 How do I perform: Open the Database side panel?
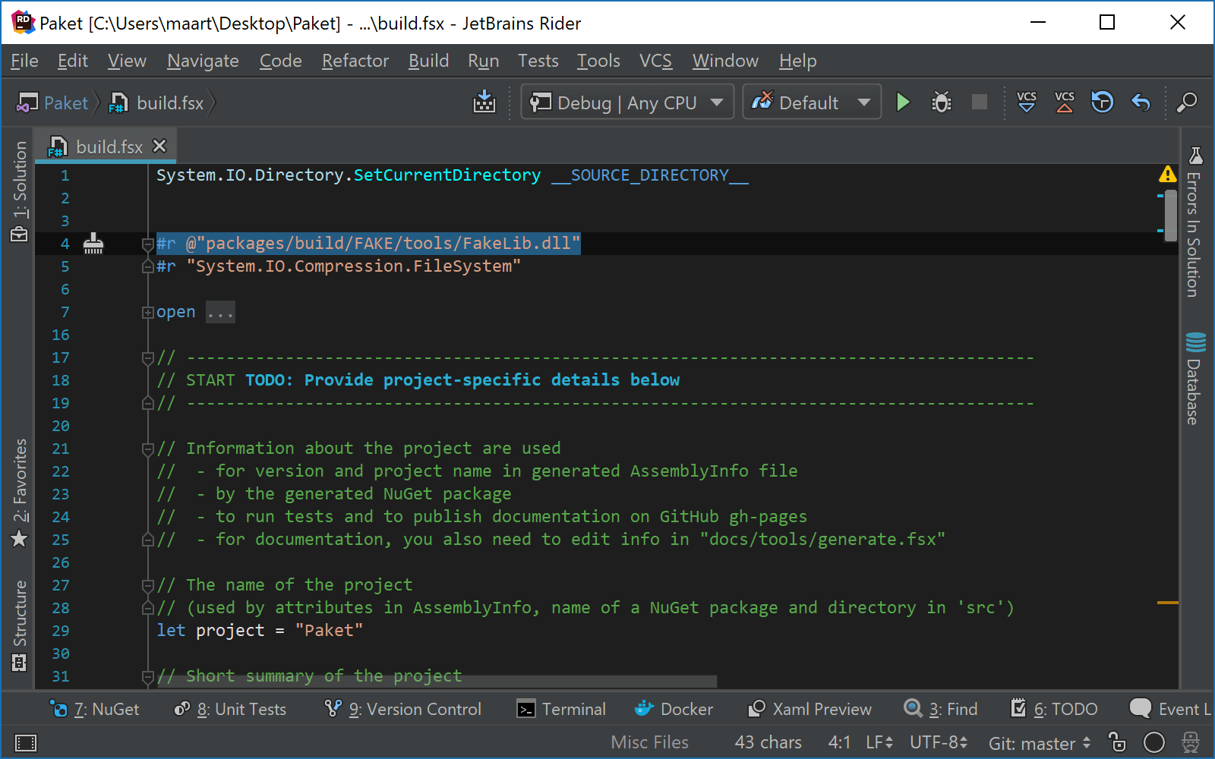(1194, 378)
